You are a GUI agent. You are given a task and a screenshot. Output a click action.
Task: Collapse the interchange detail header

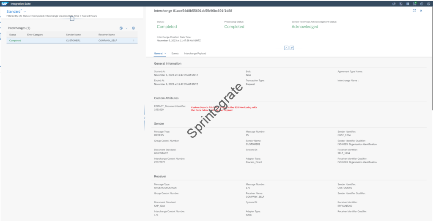click(286, 48)
